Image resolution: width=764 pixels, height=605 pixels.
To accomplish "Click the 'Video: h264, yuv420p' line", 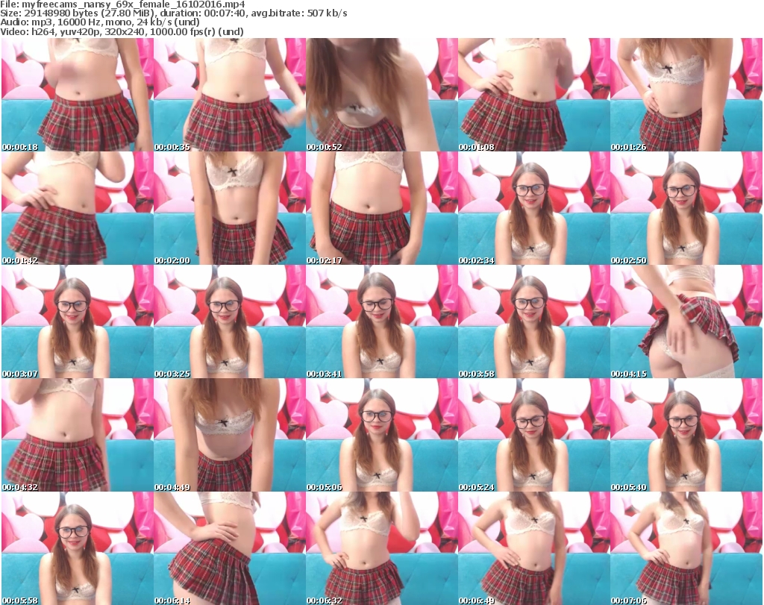I will click(x=122, y=31).
